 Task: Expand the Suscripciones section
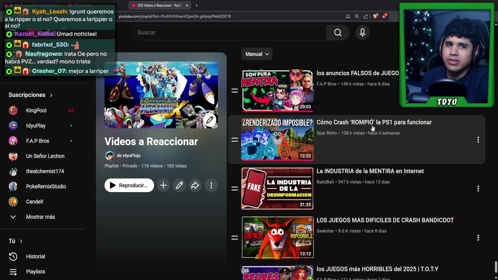click(30, 95)
